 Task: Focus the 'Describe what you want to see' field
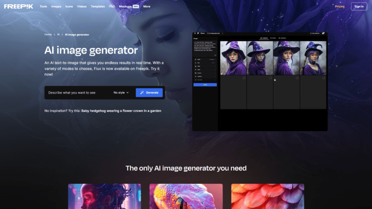point(76,93)
